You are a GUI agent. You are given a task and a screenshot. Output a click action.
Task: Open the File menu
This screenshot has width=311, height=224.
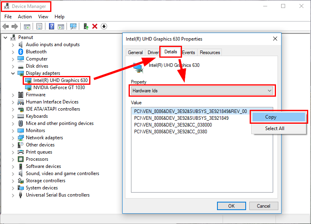[8, 17]
